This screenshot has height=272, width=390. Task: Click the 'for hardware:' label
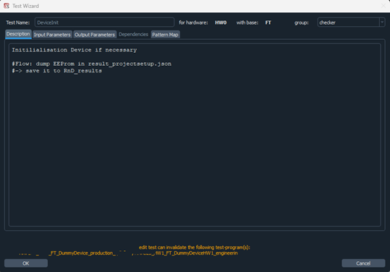tap(193, 22)
